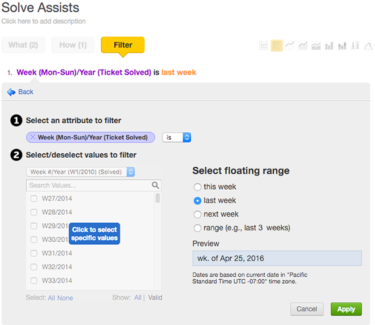Click the green Apply button

[346, 309]
